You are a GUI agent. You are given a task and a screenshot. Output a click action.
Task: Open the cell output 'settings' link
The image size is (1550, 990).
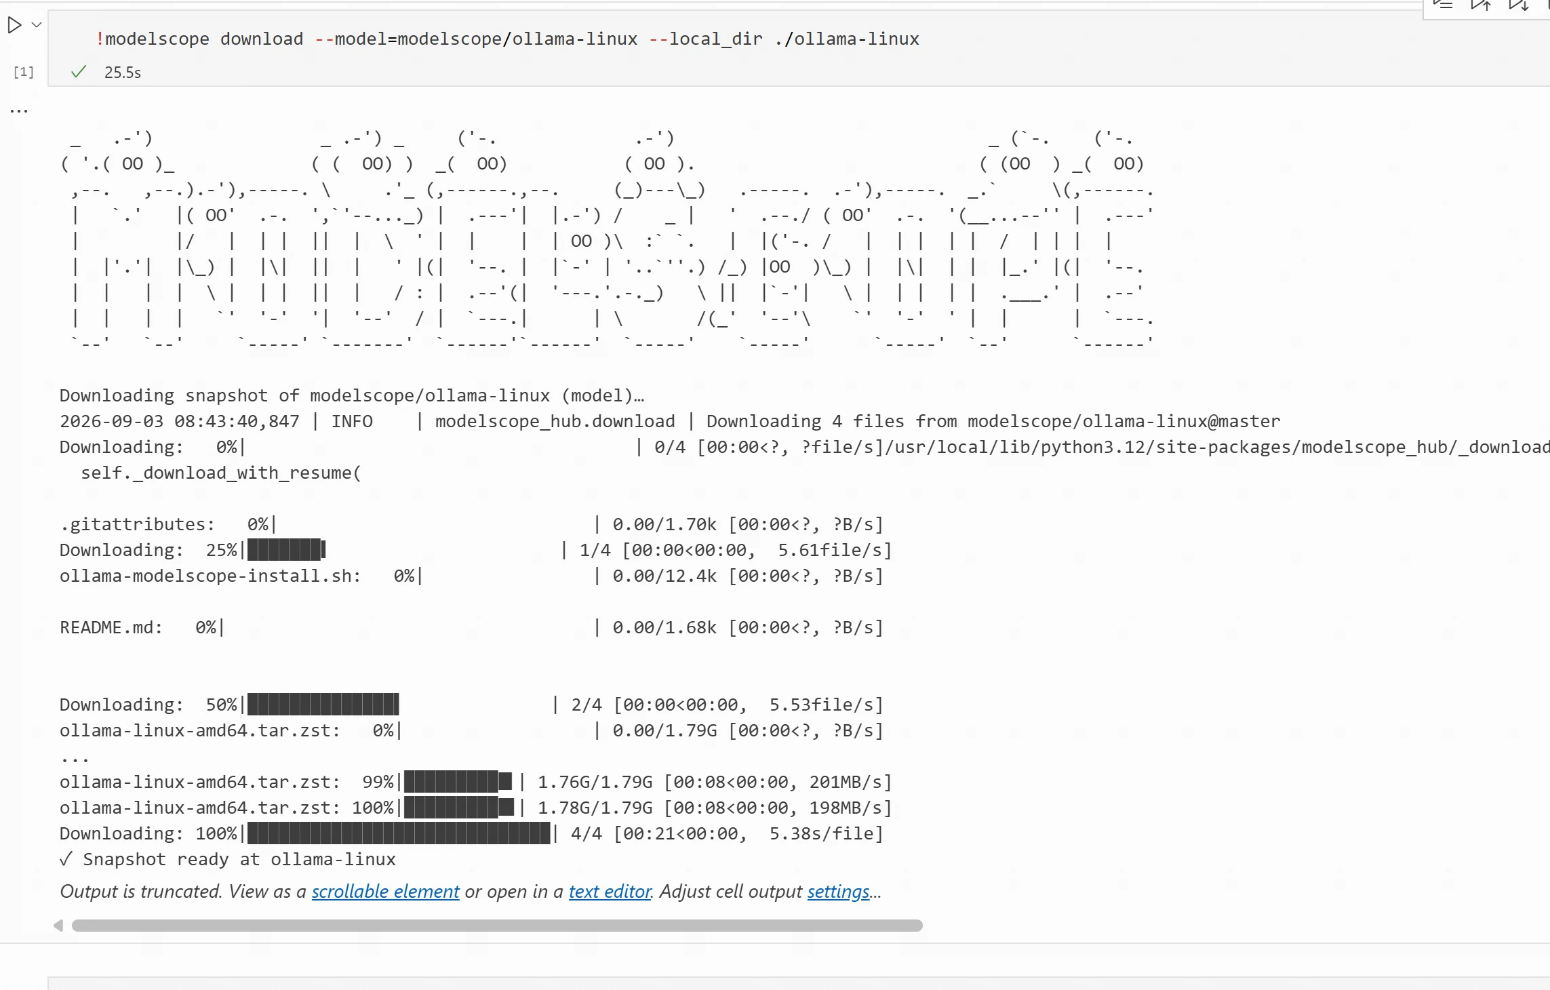pyautogui.click(x=838, y=891)
